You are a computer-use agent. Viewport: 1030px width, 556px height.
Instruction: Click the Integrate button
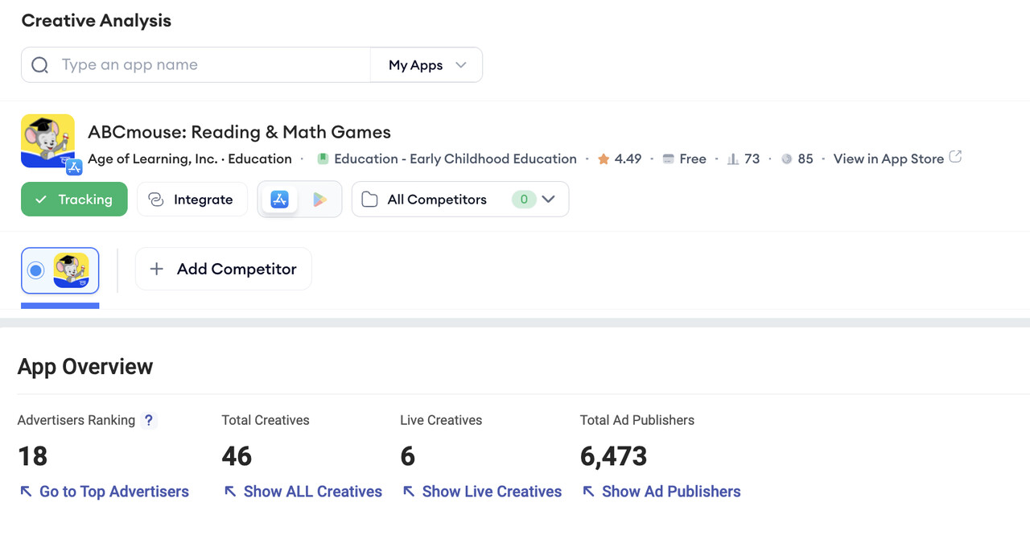[192, 200]
